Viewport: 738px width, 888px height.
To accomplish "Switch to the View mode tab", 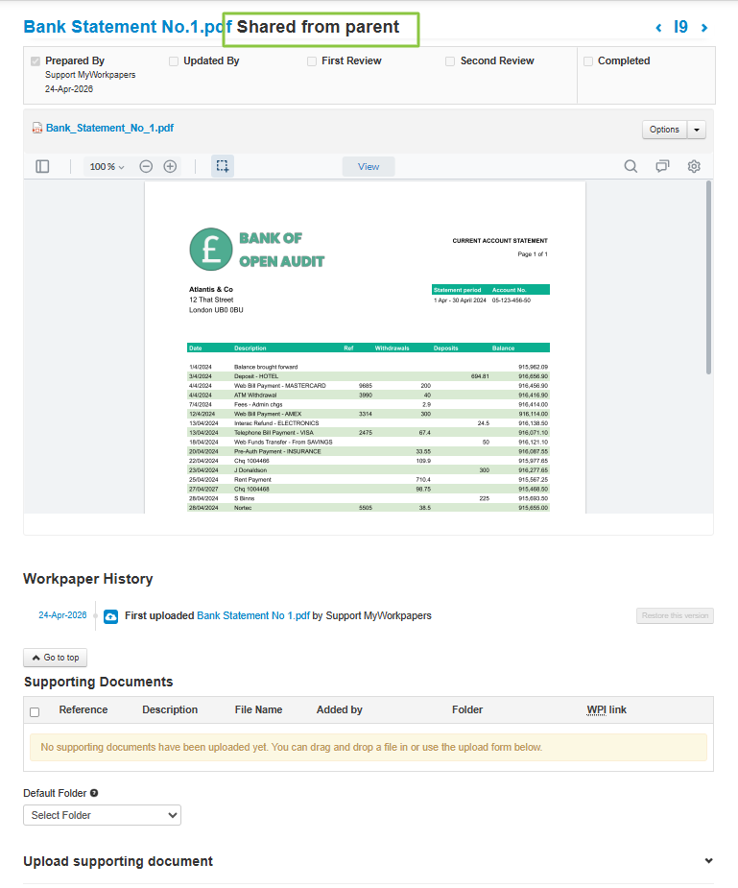I will tap(369, 166).
